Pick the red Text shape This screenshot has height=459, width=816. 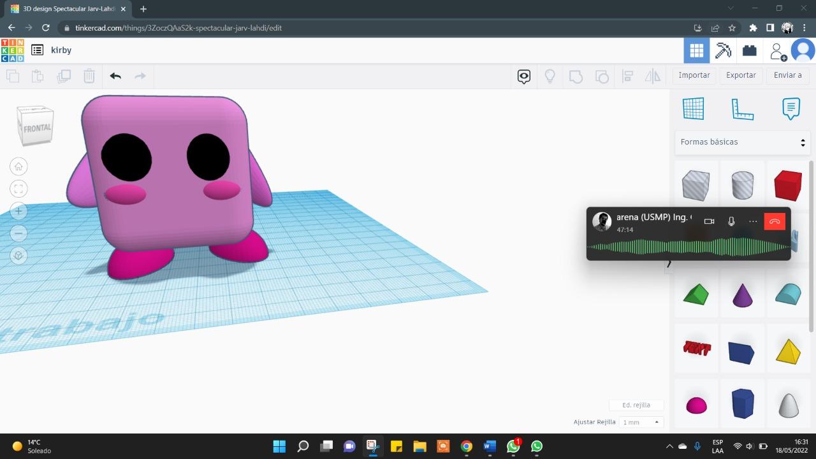(x=696, y=348)
